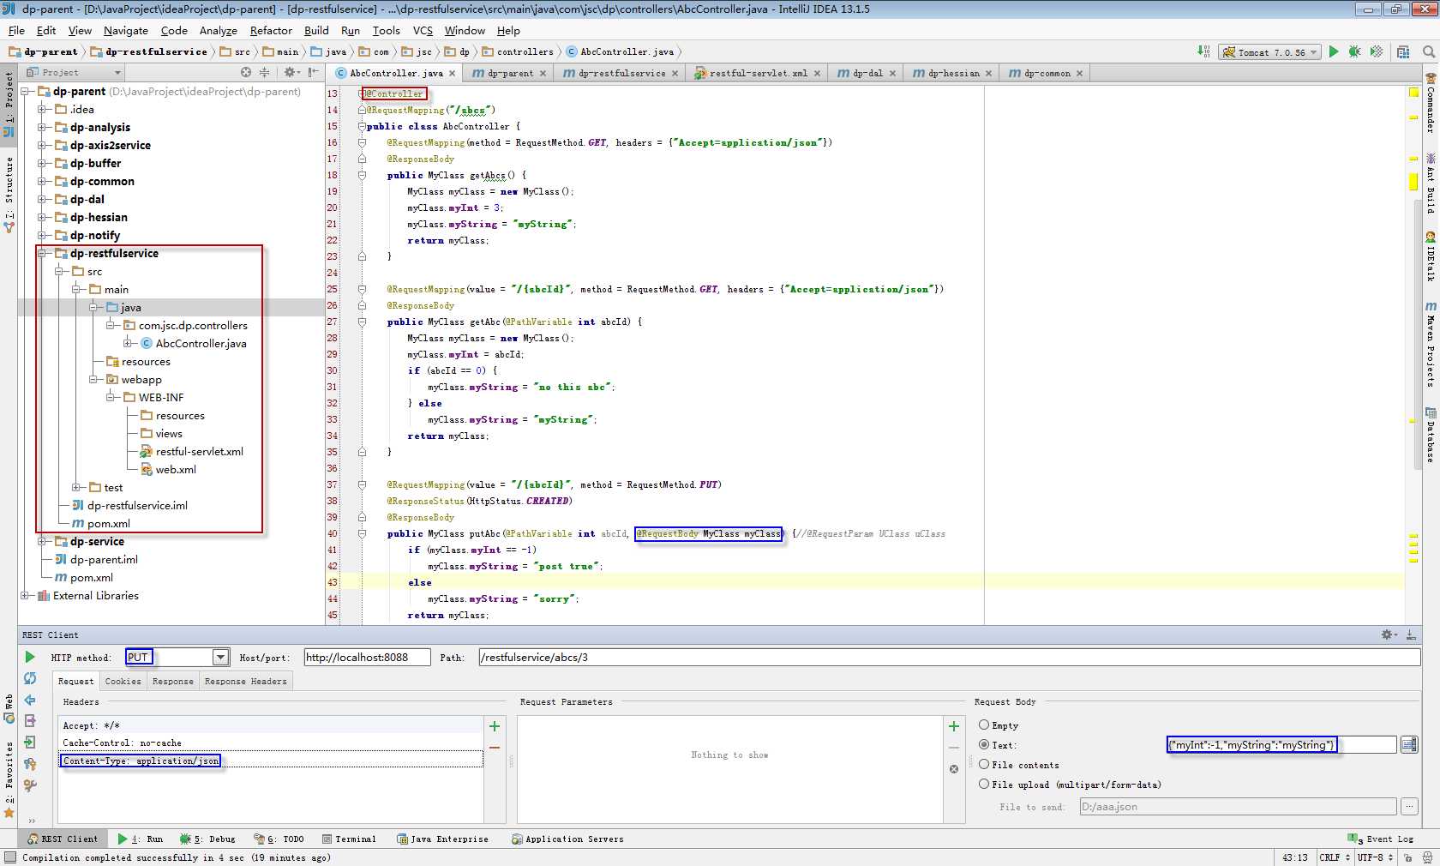Click CRLF line separator in status bar

click(x=1335, y=857)
